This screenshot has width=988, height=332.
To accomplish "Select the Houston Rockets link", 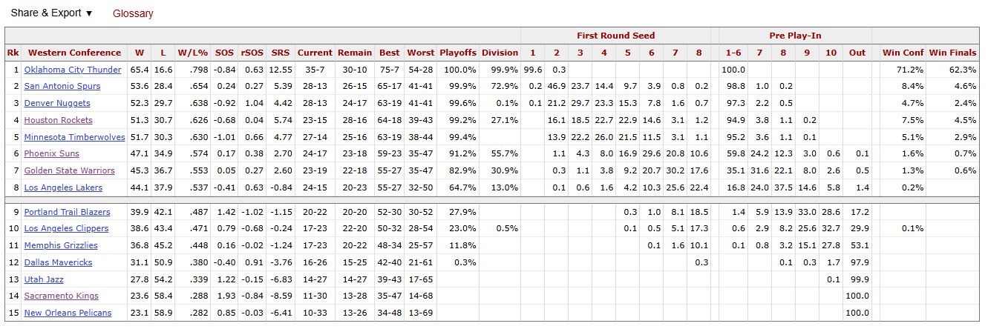I will [58, 121].
